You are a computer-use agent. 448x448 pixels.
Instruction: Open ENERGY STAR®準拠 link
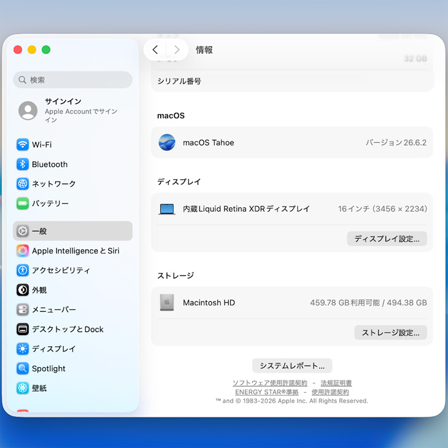click(266, 392)
